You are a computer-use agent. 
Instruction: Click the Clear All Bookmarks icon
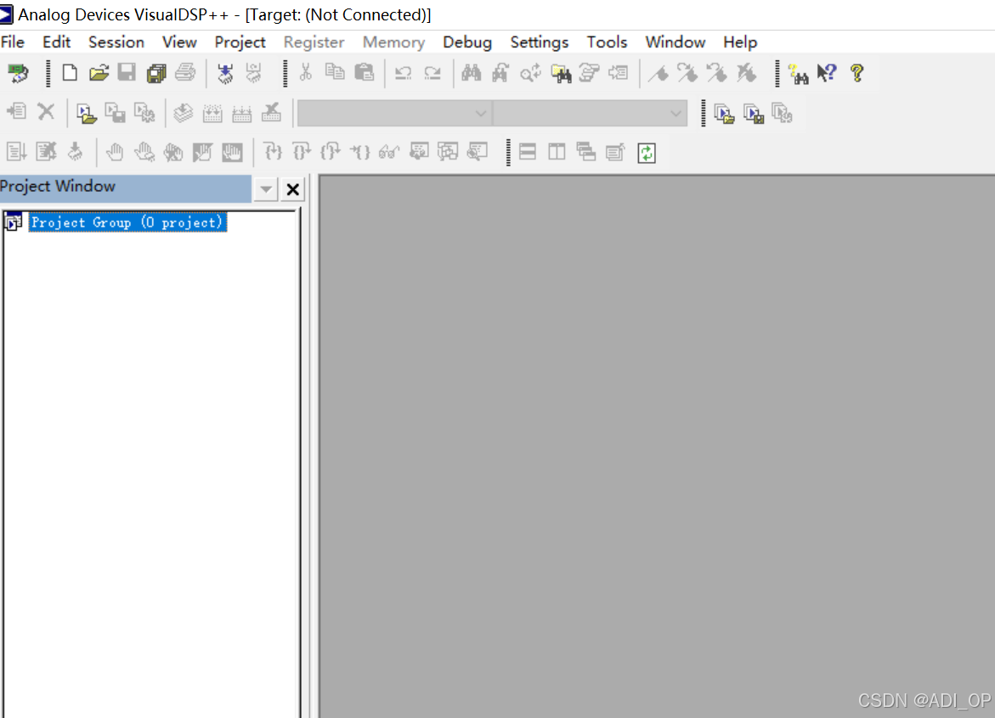coord(746,74)
